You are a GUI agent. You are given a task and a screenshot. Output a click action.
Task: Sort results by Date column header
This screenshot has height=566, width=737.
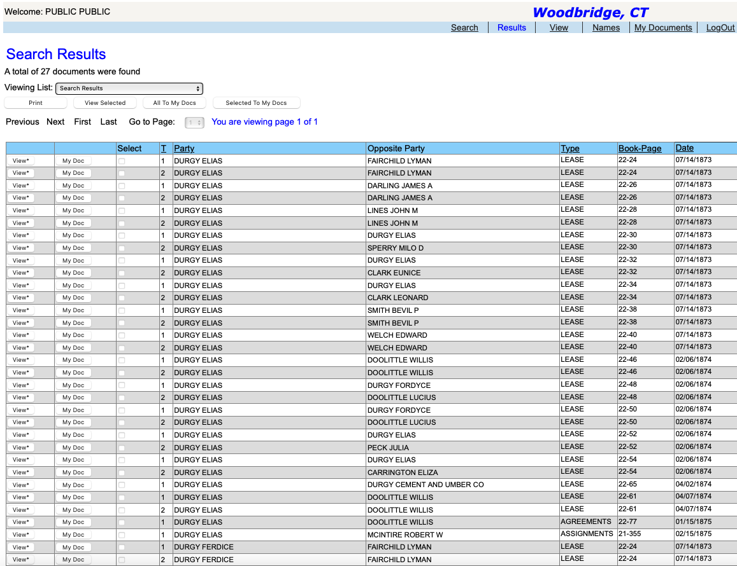pyautogui.click(x=684, y=148)
